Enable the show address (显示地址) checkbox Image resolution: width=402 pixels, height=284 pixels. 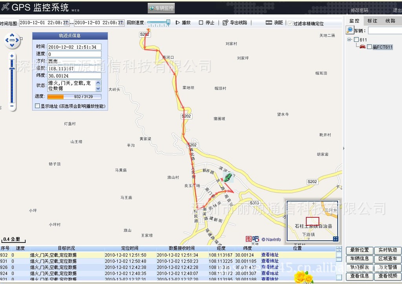coord(37,106)
